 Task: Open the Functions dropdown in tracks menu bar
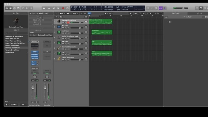coord(69,13)
